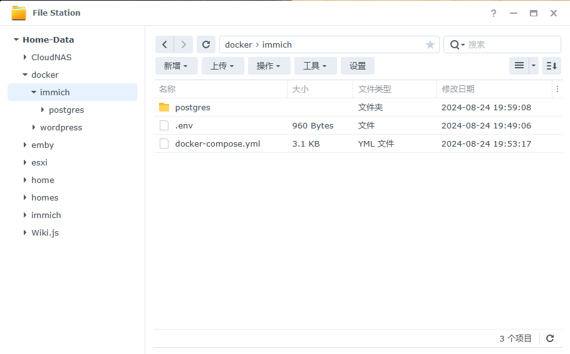Click the 设置 button
The image size is (570, 354).
click(x=357, y=66)
